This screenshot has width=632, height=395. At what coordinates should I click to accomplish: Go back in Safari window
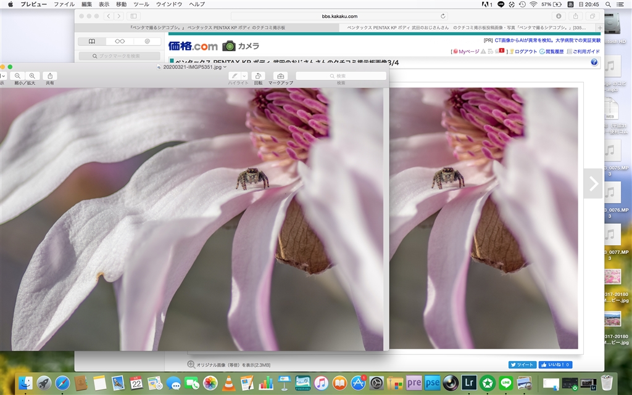(109, 16)
